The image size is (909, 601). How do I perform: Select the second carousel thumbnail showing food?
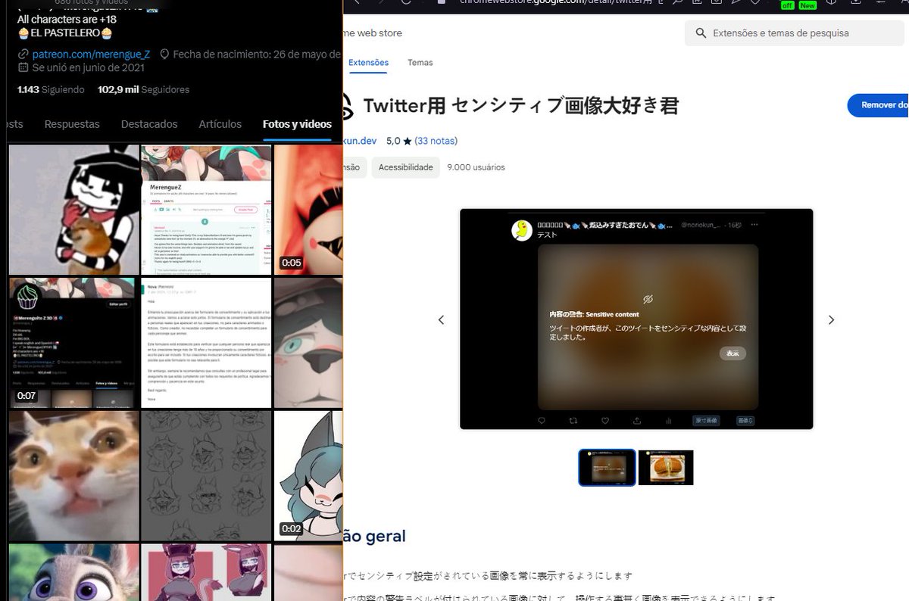point(666,467)
